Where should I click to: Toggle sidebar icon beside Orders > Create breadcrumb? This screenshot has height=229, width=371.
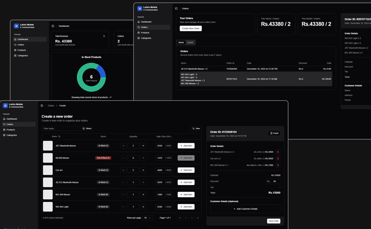coord(42,106)
